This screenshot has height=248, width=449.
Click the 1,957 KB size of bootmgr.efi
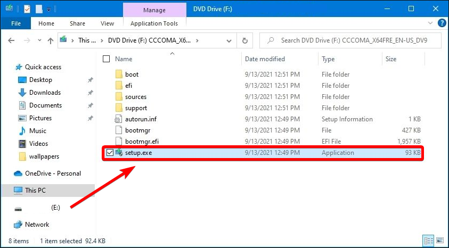point(409,142)
